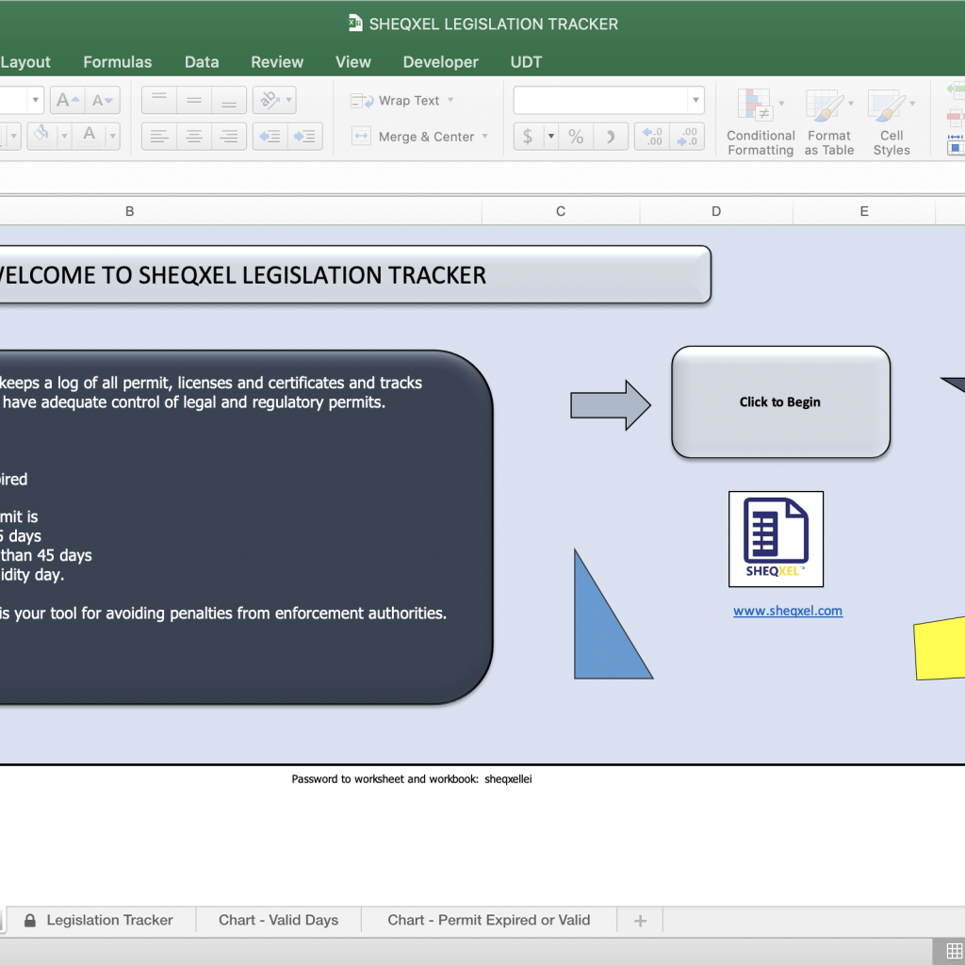Open the www.sheqxel.com link
This screenshot has width=965, height=965.
(x=788, y=611)
